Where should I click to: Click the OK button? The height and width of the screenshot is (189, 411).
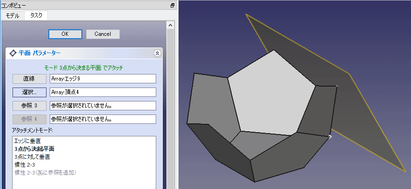coord(65,34)
